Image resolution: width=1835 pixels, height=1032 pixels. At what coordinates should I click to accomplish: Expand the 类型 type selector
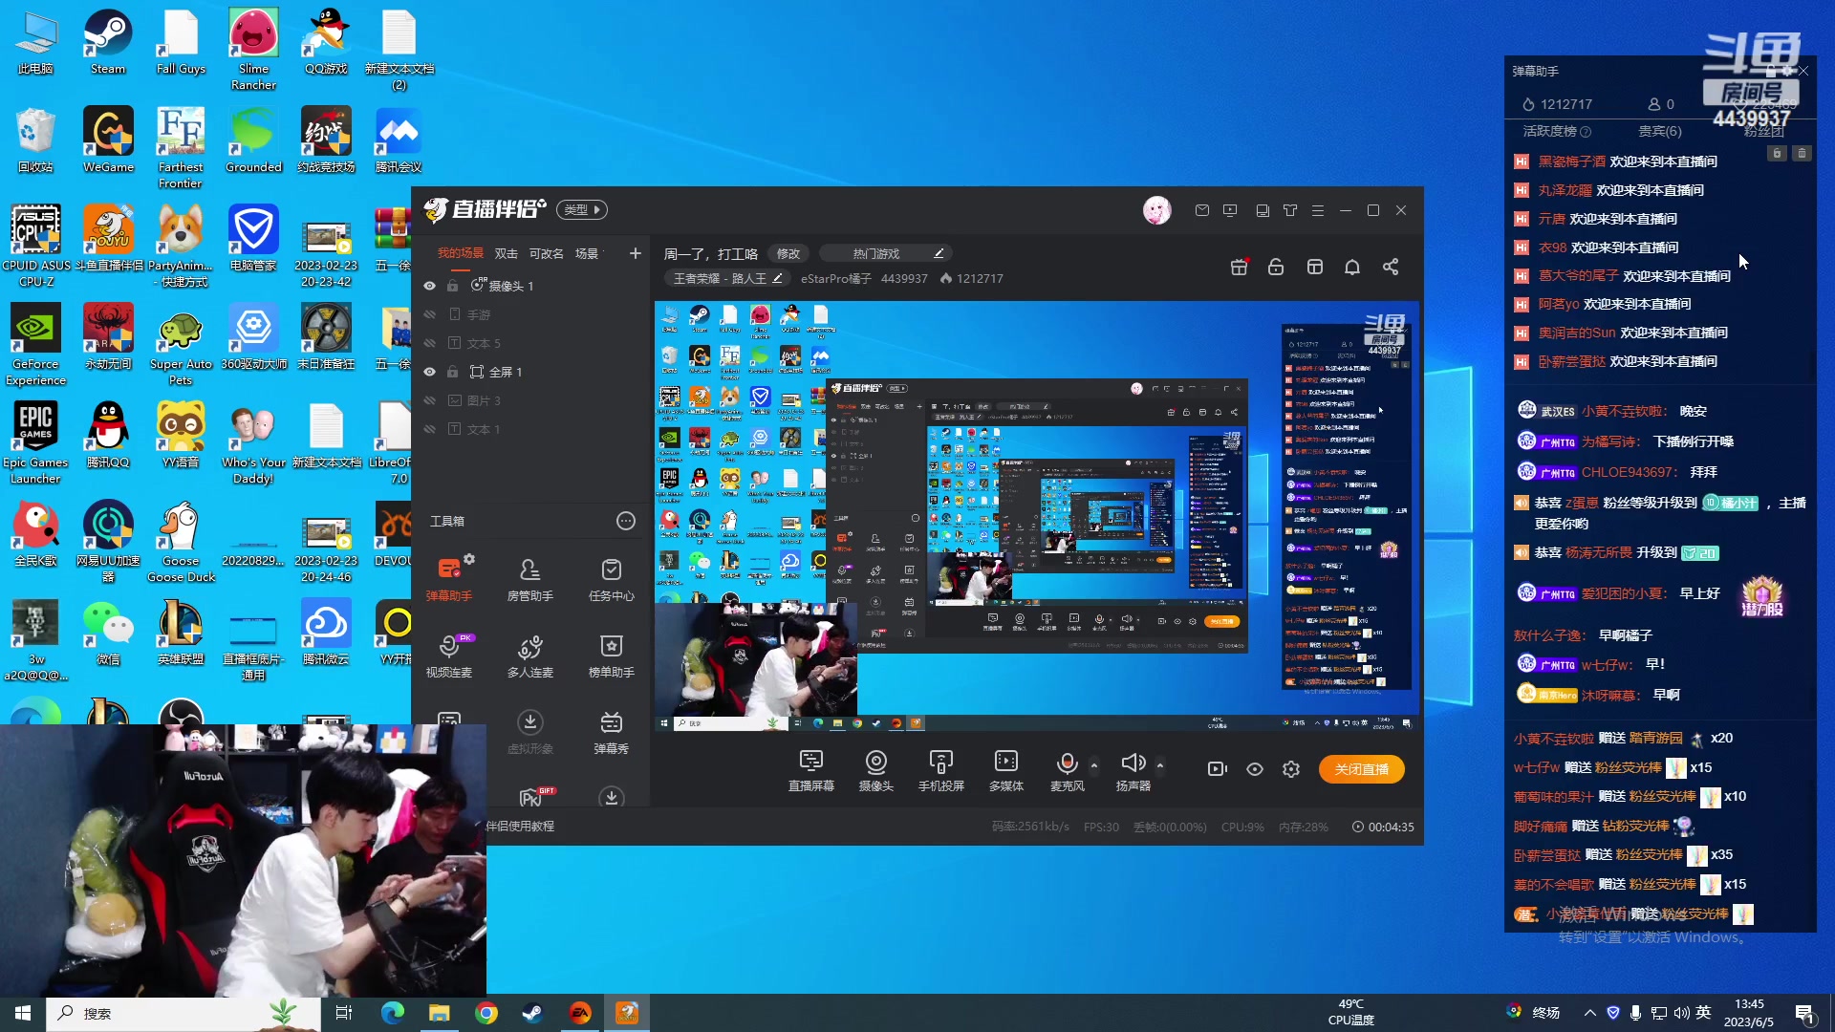tap(581, 210)
